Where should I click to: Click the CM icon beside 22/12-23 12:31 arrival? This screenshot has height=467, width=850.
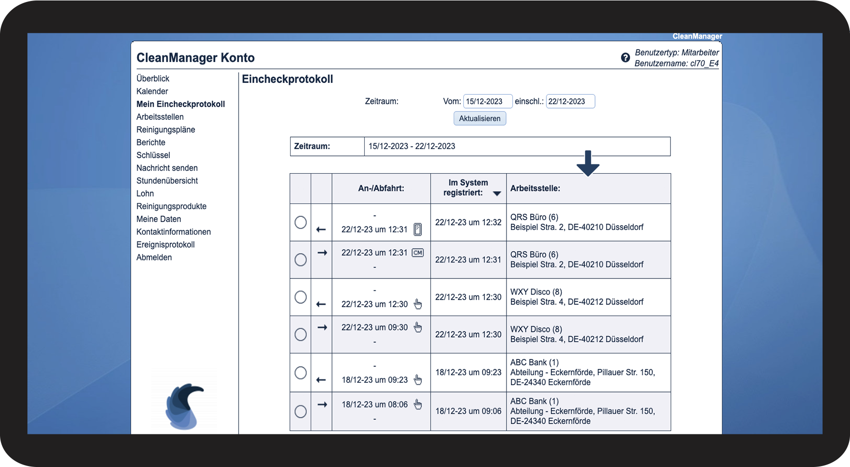coord(418,252)
